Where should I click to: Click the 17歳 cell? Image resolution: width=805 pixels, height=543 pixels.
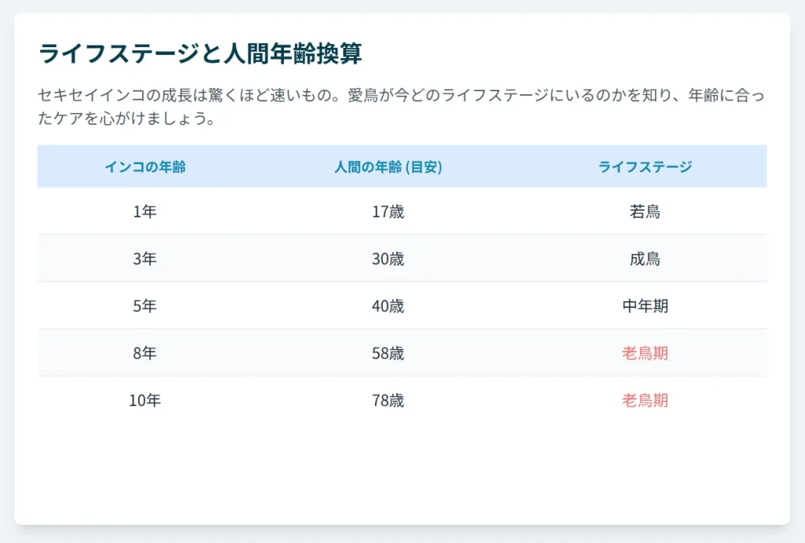click(388, 211)
